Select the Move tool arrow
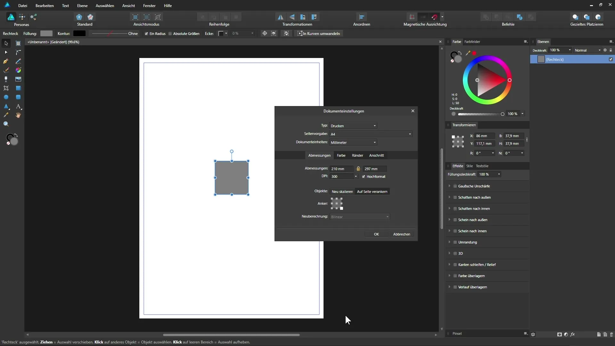The image size is (615, 346). coord(6,43)
